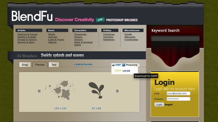Open Signs & Symbols category
This screenshot has height=122, width=218.
tap(83, 42)
